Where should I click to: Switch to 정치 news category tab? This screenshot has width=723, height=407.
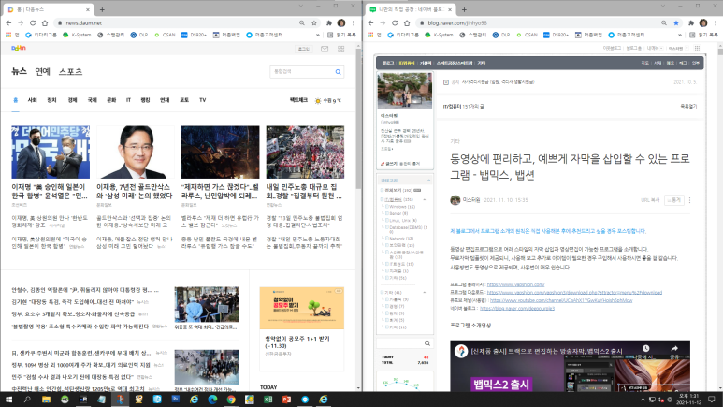(x=51, y=100)
